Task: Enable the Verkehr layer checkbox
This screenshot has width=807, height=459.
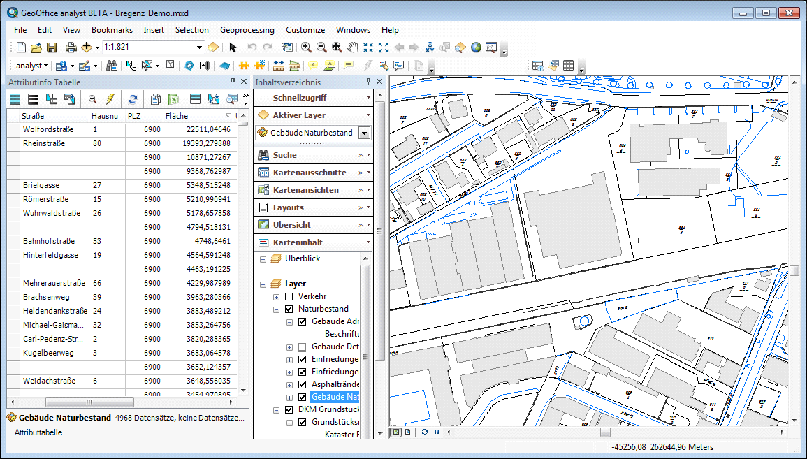Action: (289, 296)
